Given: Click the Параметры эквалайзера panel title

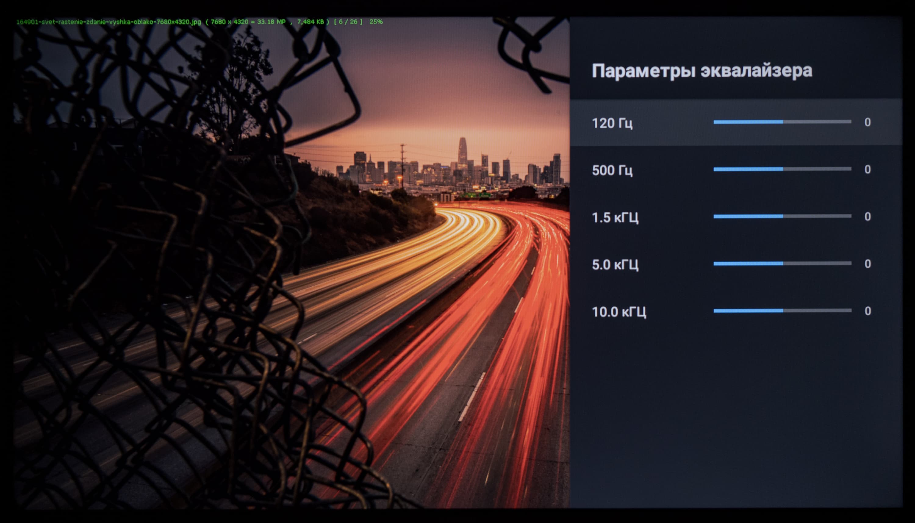Looking at the screenshot, I should pos(701,71).
